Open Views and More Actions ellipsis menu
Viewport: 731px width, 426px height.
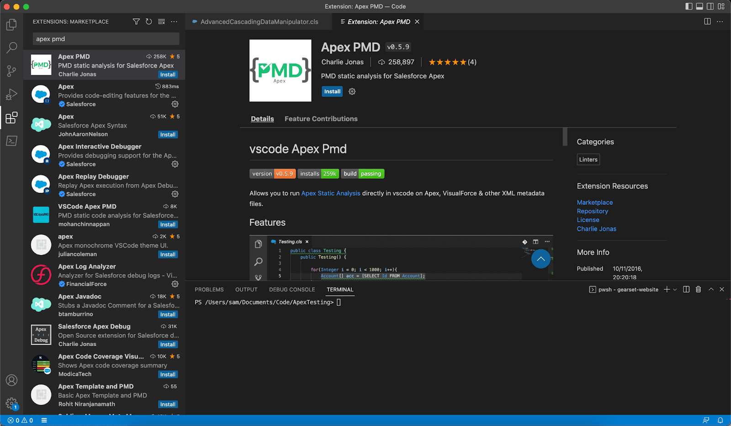click(x=174, y=21)
